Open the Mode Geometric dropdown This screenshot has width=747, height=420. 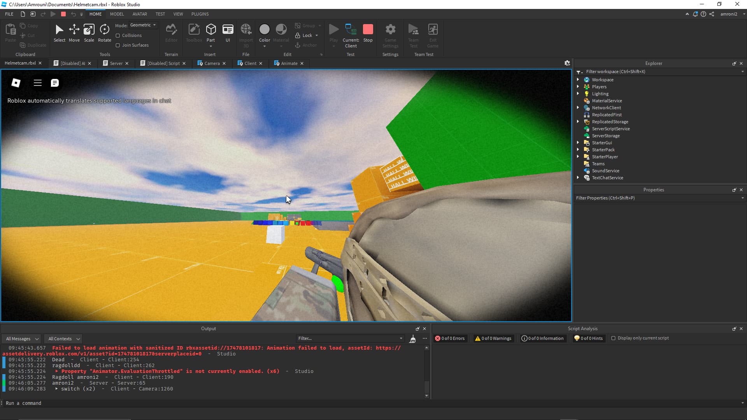143,25
